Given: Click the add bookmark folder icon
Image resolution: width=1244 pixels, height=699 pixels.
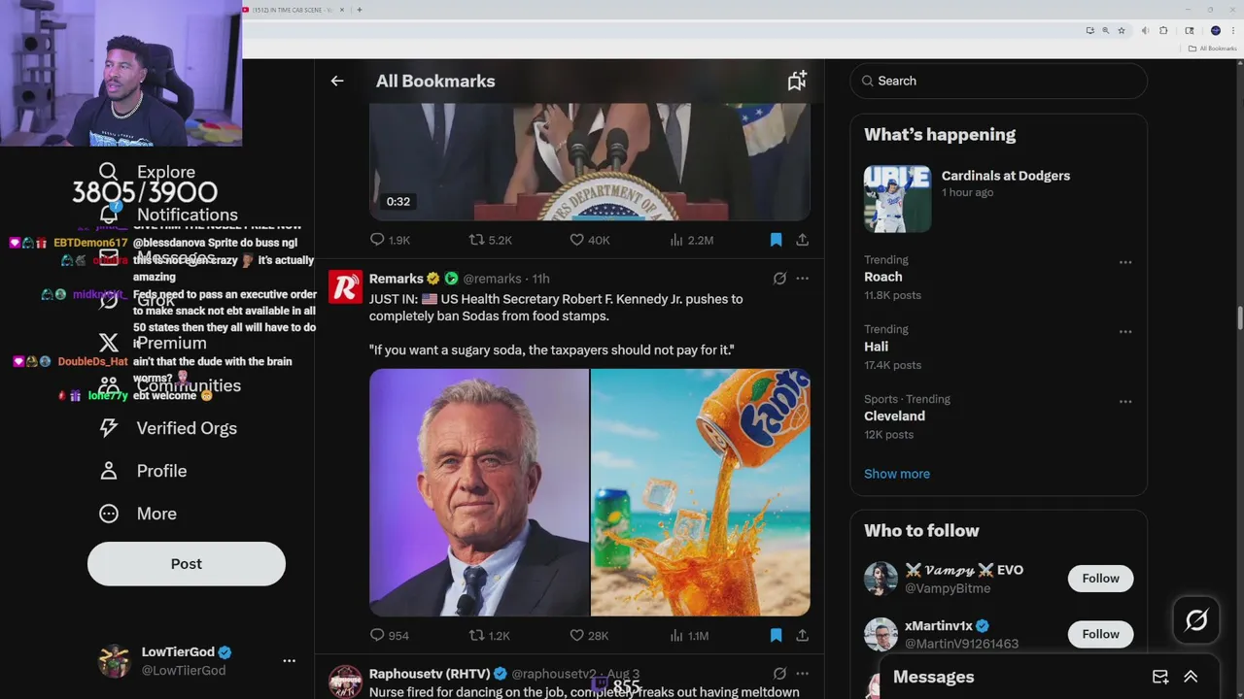Looking at the screenshot, I should (x=797, y=81).
